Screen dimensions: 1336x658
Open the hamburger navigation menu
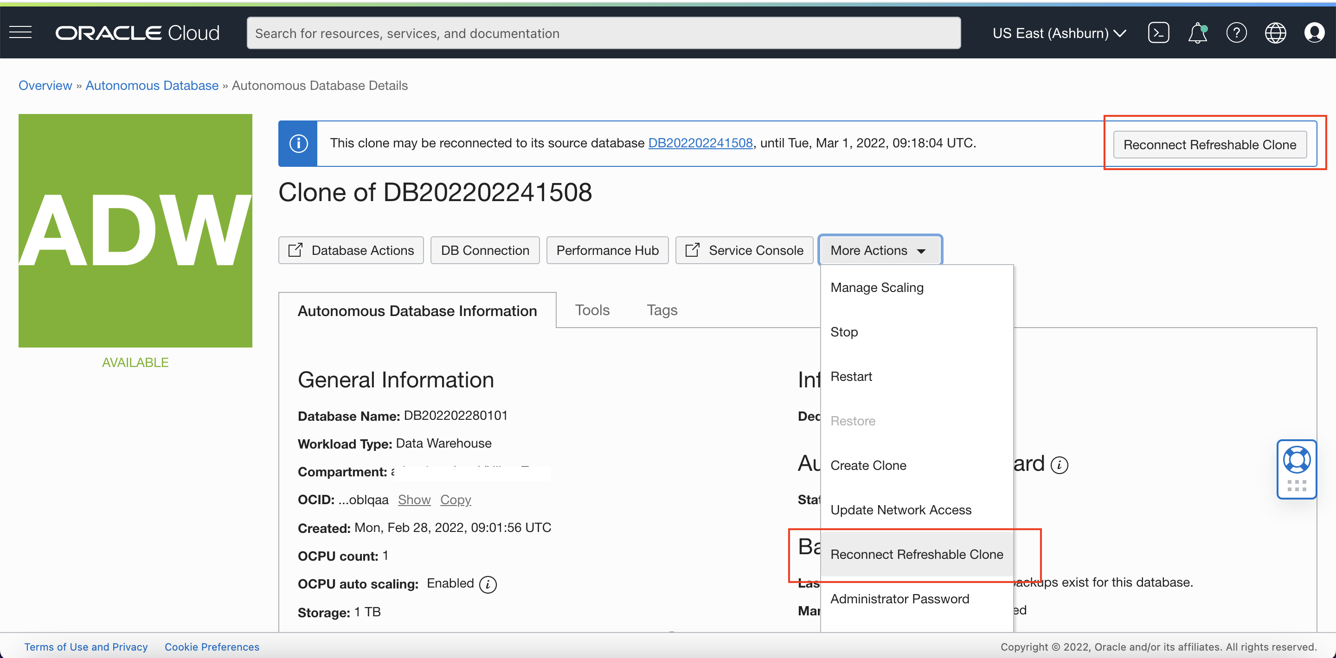(x=21, y=32)
